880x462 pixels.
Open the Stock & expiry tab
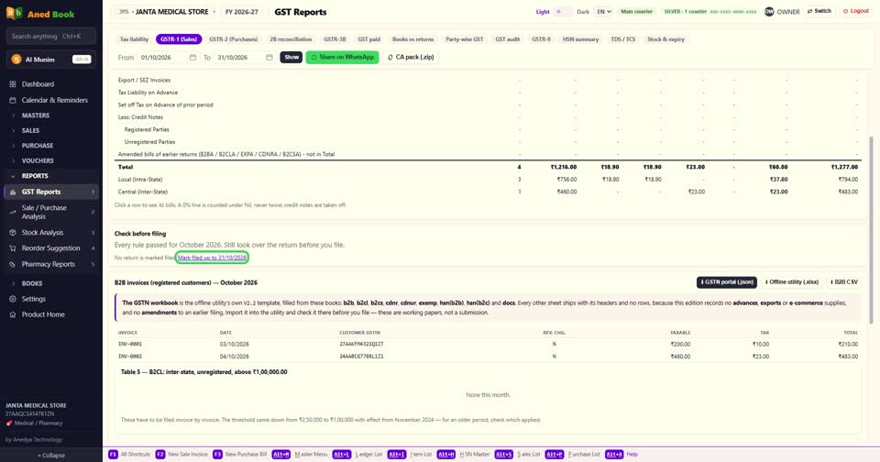point(665,39)
